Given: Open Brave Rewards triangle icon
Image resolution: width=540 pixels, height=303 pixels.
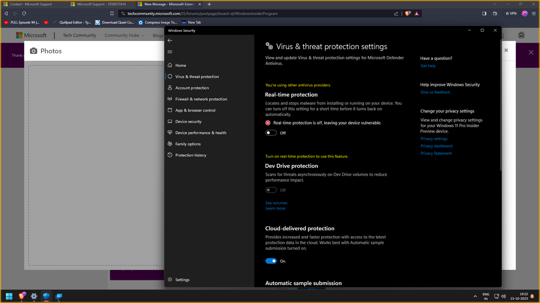Looking at the screenshot, I should pyautogui.click(x=417, y=13).
